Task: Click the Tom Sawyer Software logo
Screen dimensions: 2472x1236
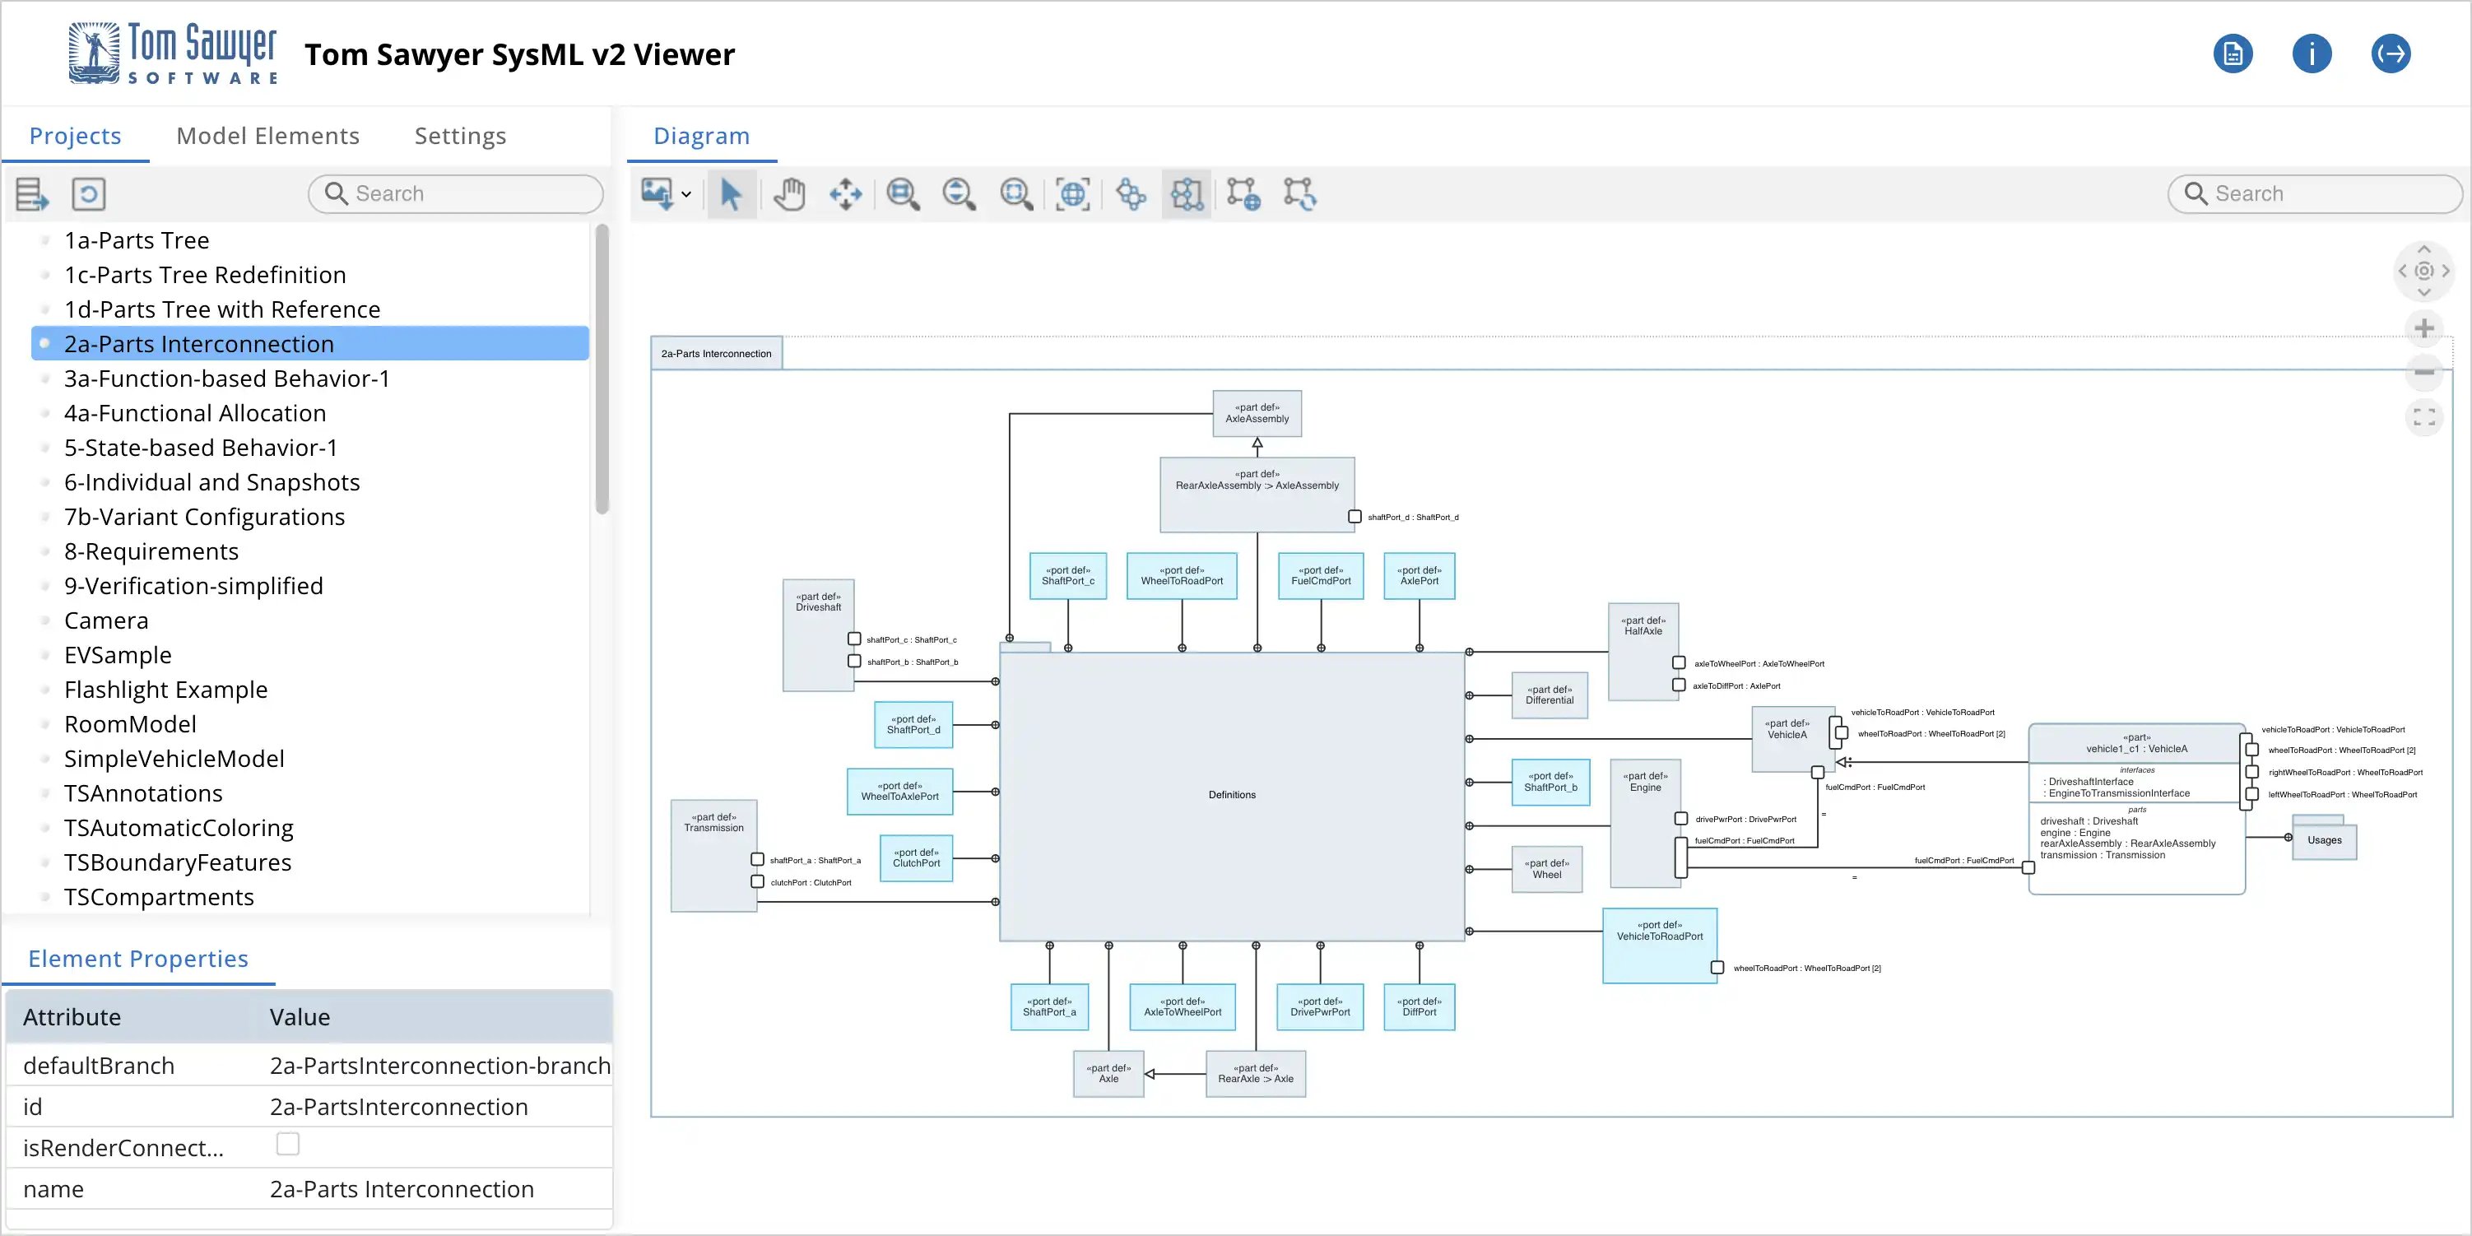Action: (x=173, y=53)
